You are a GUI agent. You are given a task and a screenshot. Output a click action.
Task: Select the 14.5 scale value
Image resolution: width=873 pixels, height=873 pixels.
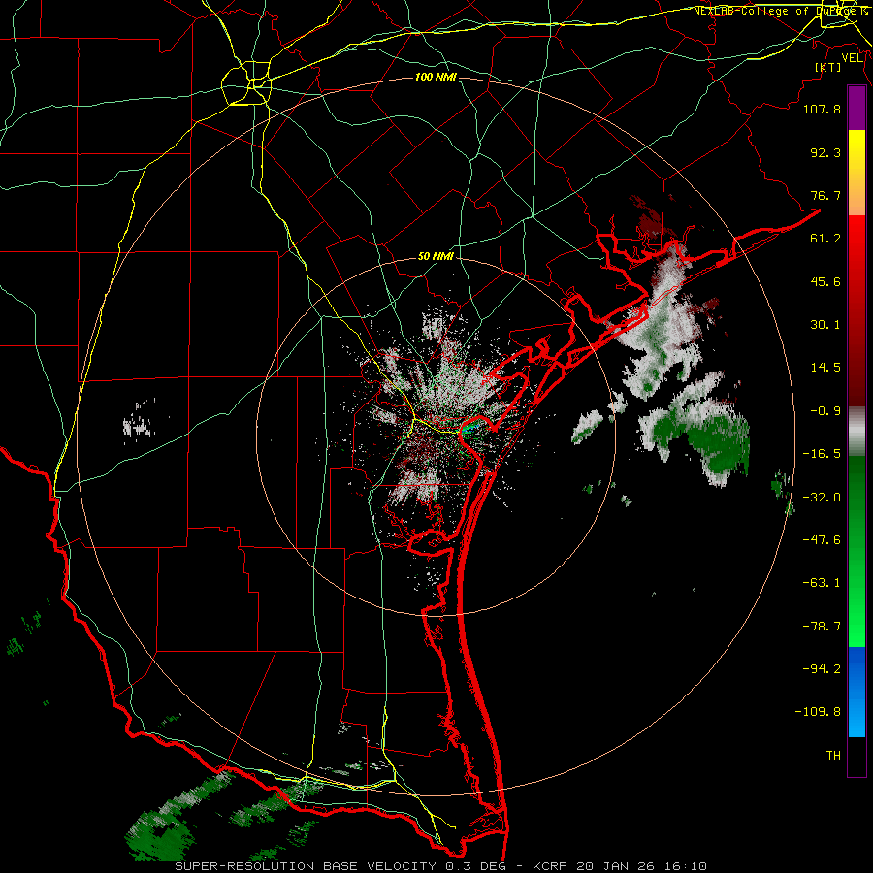click(x=825, y=368)
